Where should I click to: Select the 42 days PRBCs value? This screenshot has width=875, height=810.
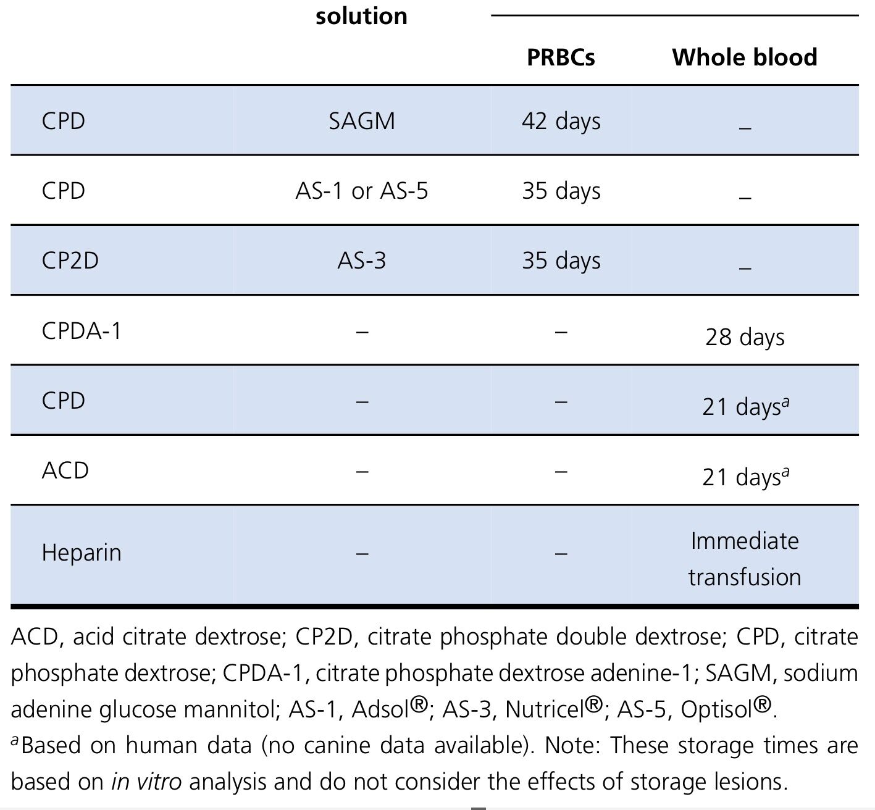tap(561, 120)
